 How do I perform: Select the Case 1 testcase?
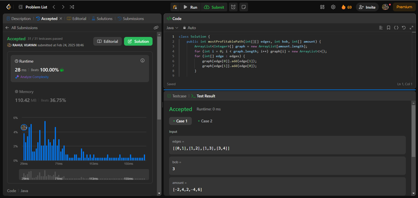(180, 121)
